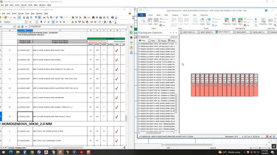Screen dimensions: 277x155
Task: Open the KENT VINYL PL document tab
Action: (188, 32)
